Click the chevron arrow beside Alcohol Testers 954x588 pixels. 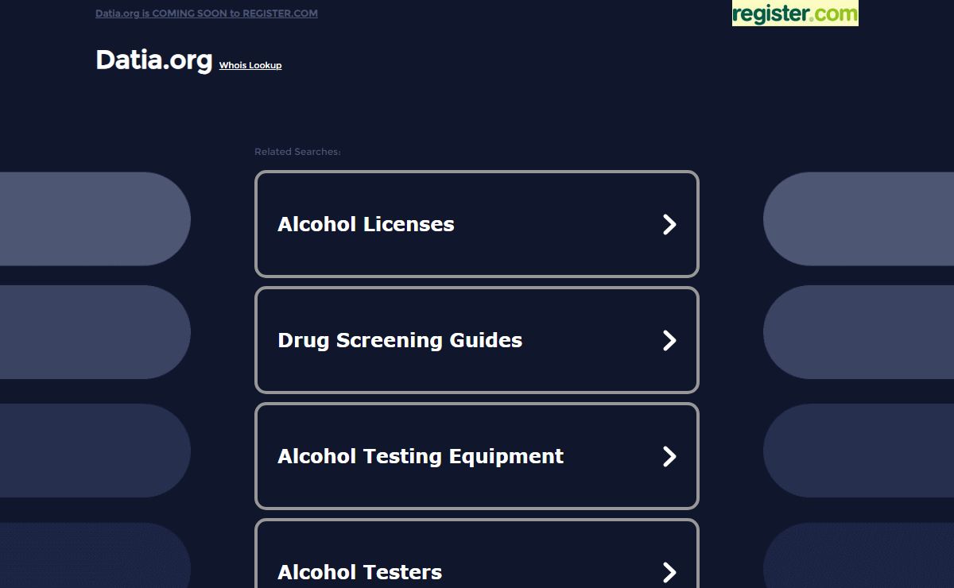(x=669, y=572)
